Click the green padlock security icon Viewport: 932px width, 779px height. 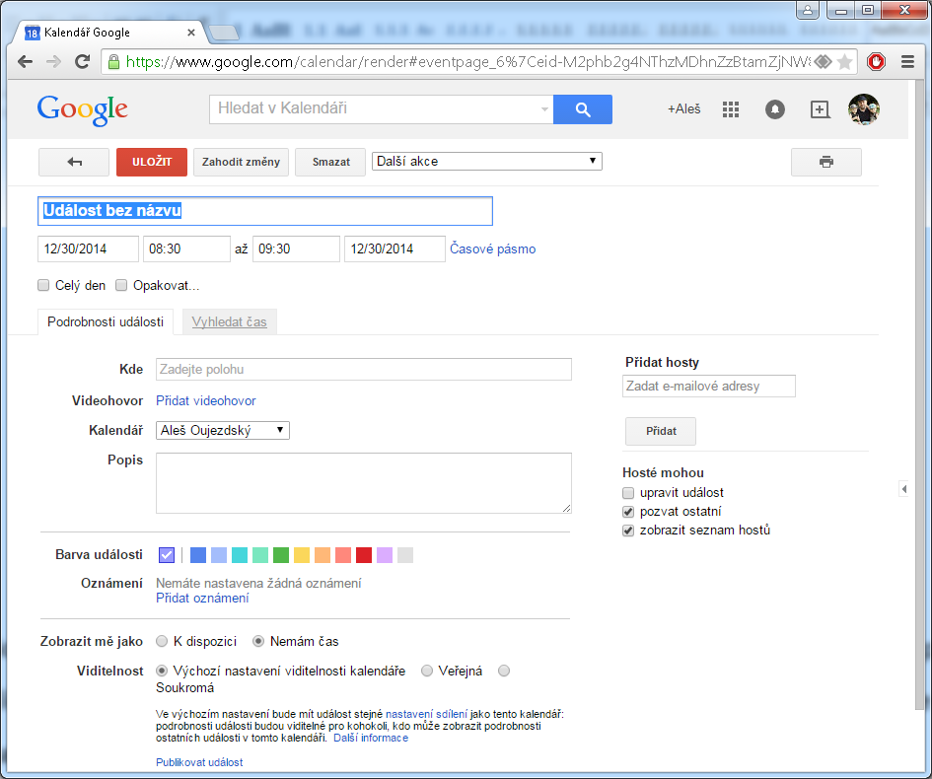pyautogui.click(x=113, y=61)
